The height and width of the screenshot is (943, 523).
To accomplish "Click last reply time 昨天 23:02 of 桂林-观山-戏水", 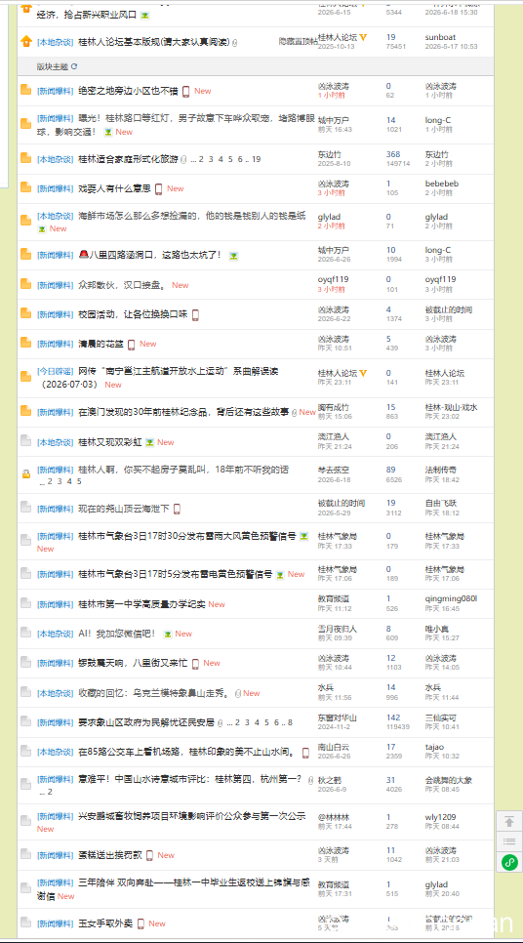I will 442,416.
